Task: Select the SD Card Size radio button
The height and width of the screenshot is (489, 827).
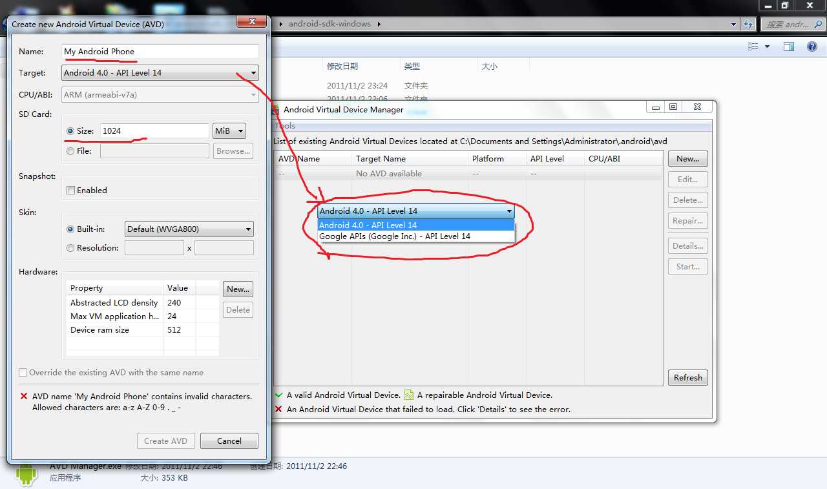Action: [x=70, y=130]
